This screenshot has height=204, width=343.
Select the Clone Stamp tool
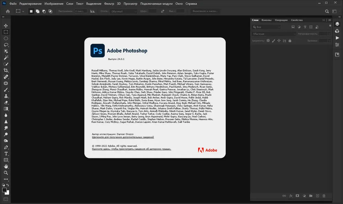tap(6, 96)
